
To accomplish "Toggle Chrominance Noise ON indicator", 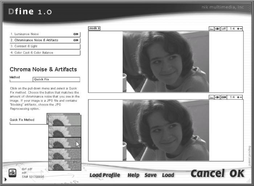I will point(76,40).
